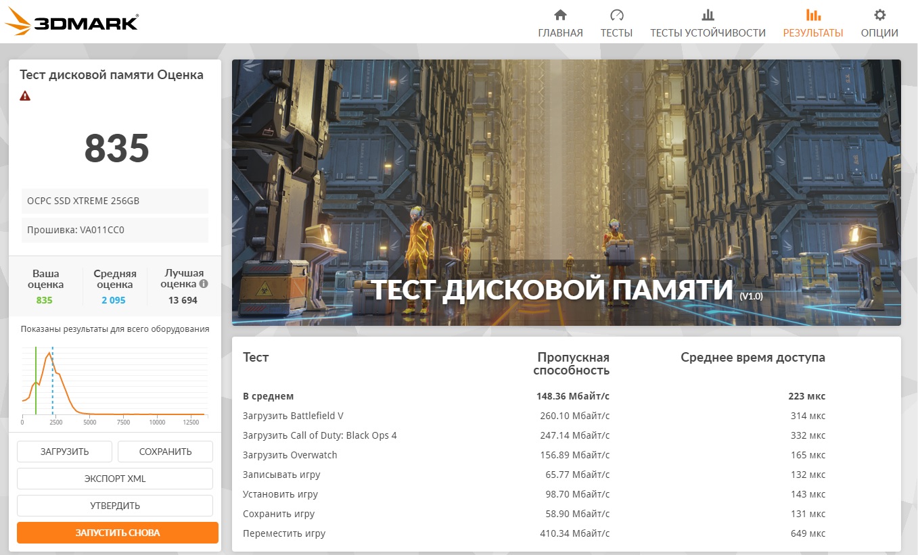Click the orange Запустить снова button

[x=118, y=533]
